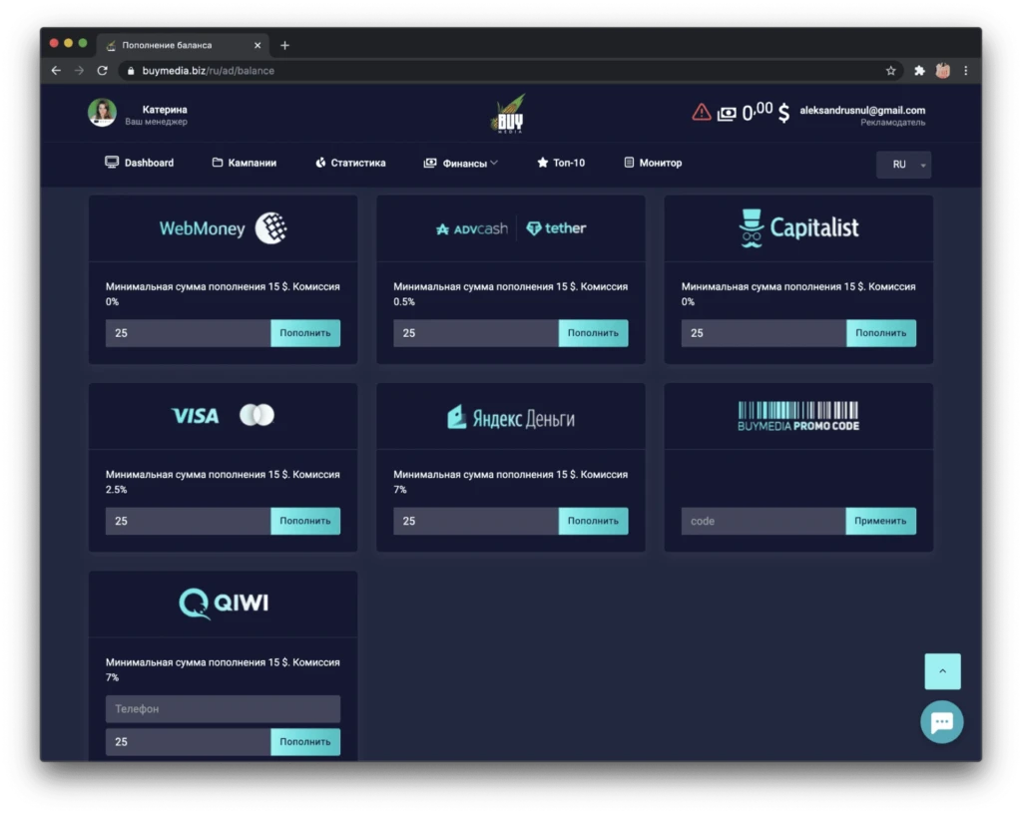
Task: Click the scroll-to-top arrow button
Action: 942,671
